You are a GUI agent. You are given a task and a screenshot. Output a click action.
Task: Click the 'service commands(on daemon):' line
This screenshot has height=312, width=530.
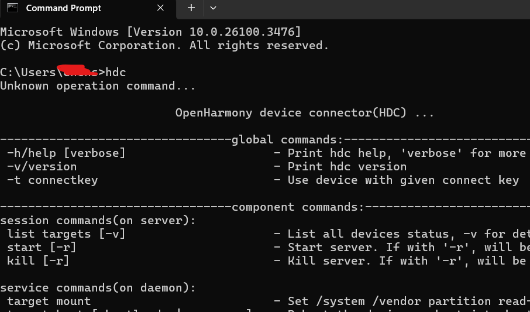pos(98,288)
